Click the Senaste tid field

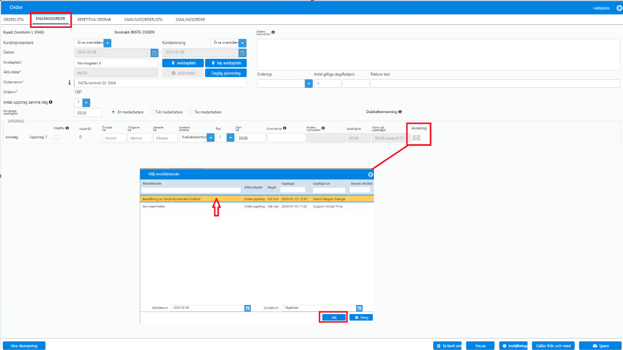pyautogui.click(x=165, y=138)
